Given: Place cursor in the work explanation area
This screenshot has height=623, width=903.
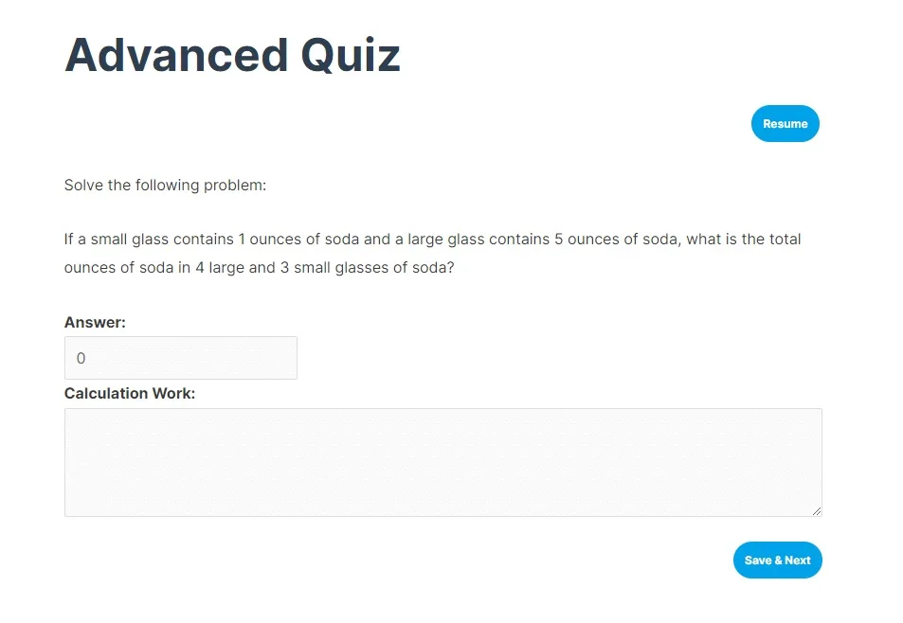Looking at the screenshot, I should click(442, 461).
